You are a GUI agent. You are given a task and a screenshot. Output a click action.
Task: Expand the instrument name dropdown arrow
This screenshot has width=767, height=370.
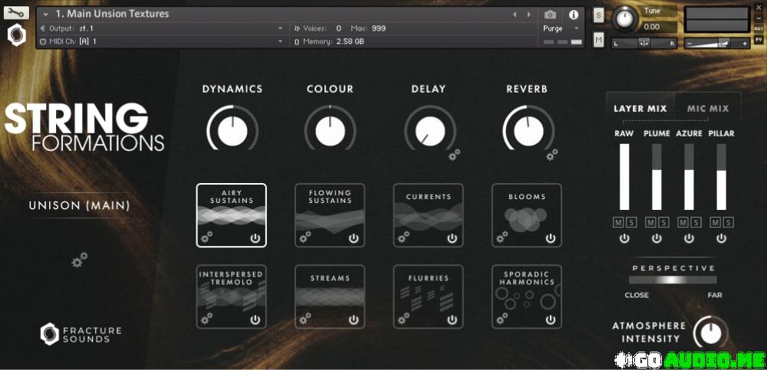(x=45, y=15)
